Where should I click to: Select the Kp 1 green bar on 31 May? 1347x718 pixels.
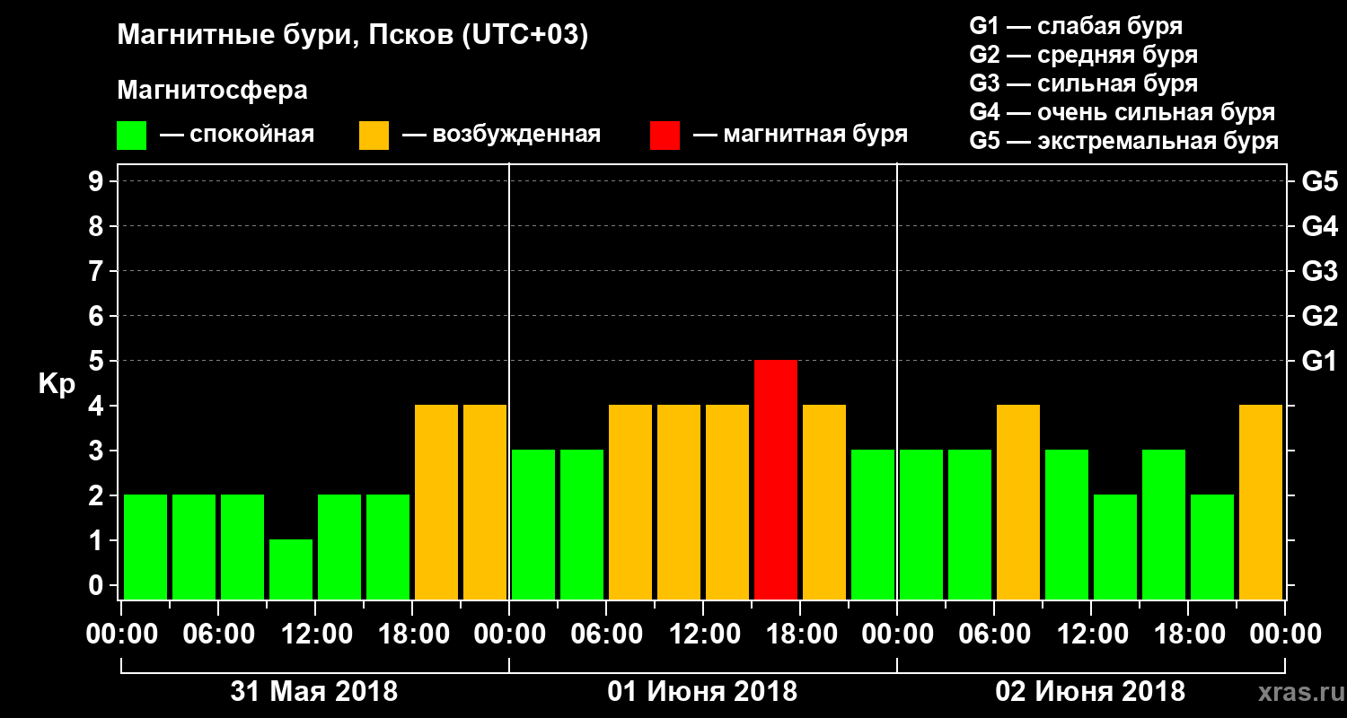pos(291,569)
